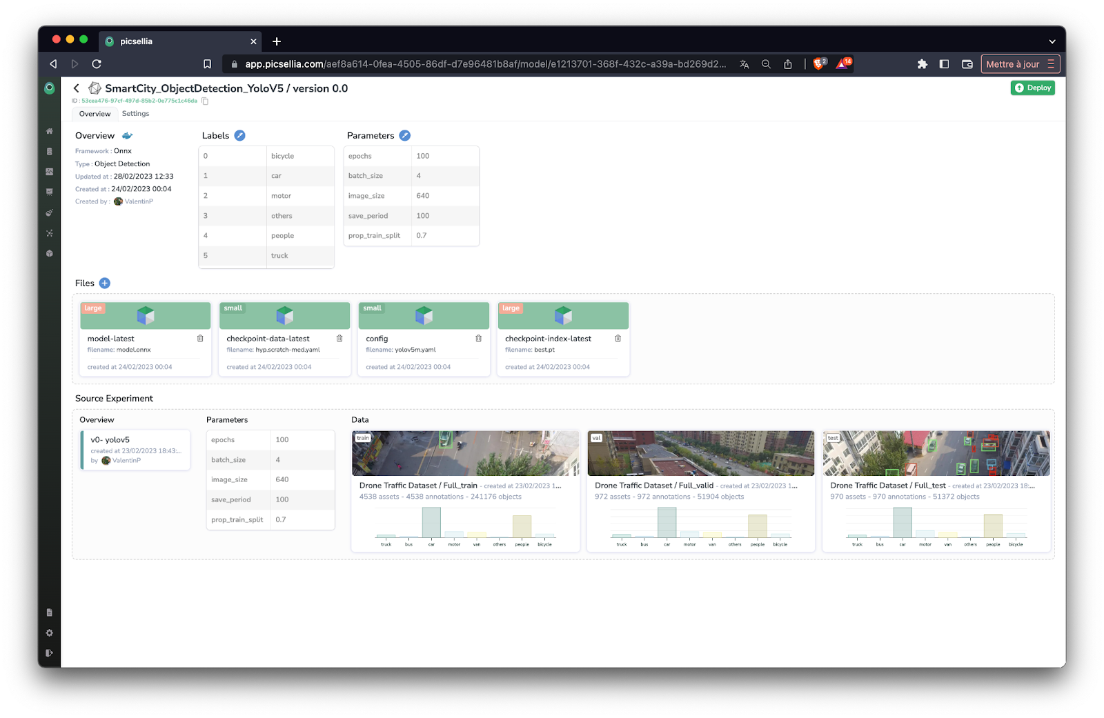Click the 'save_period' row under Source Experiment

pyautogui.click(x=270, y=499)
